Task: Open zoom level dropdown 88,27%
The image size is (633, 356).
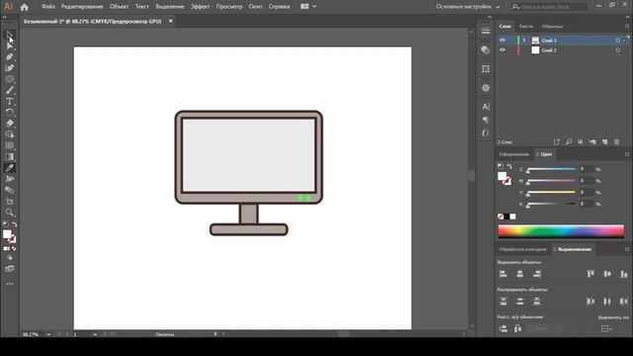Action: (x=48, y=334)
